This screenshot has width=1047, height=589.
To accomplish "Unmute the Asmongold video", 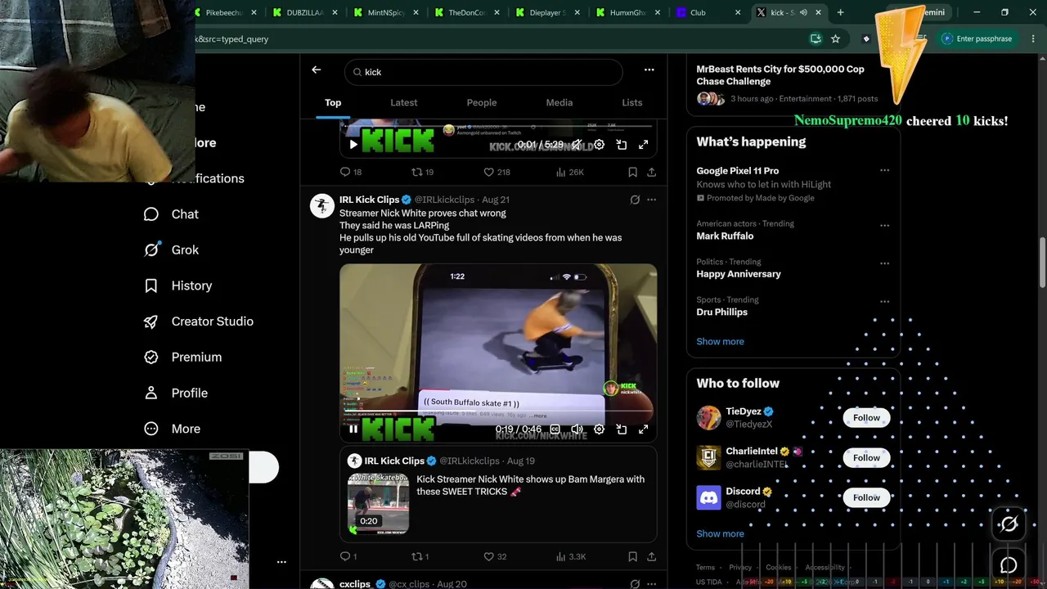I will pos(577,145).
